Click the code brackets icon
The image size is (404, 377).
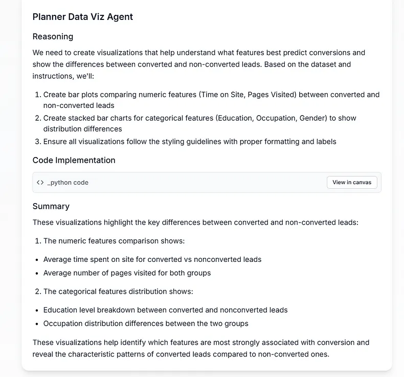tap(40, 183)
